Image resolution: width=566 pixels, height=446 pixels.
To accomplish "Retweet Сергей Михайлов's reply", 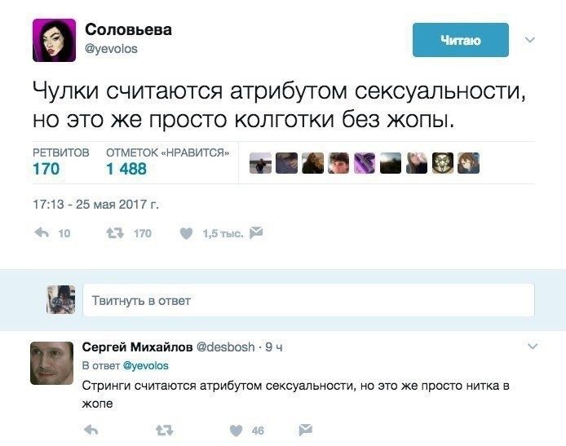I will point(163,430).
